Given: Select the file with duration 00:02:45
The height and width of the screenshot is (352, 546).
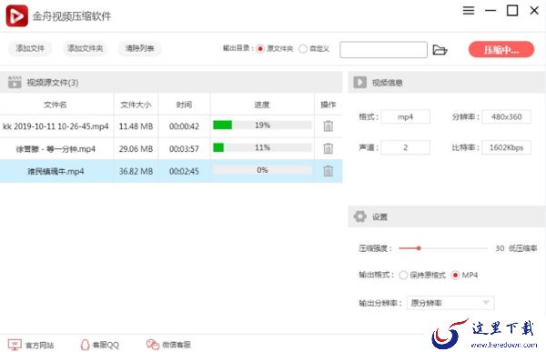Looking at the screenshot, I should coord(171,171).
